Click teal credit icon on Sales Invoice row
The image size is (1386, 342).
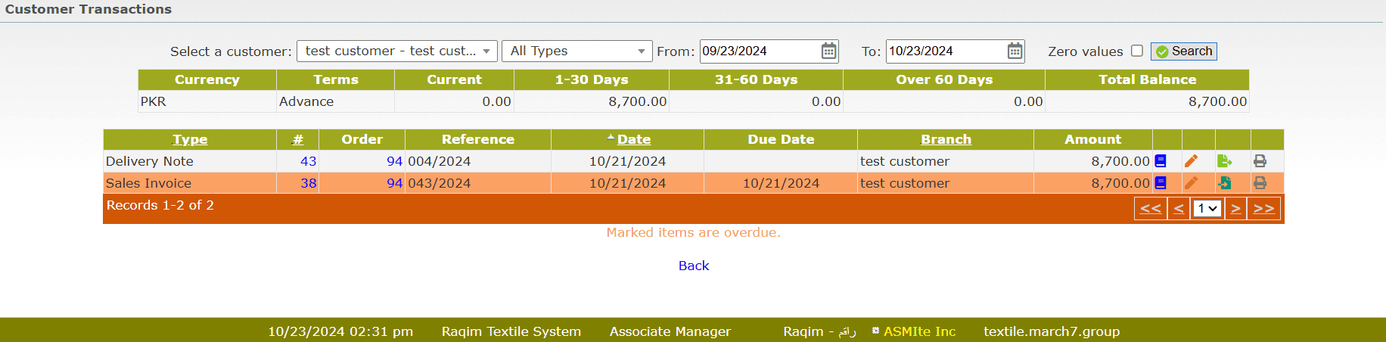(1224, 183)
